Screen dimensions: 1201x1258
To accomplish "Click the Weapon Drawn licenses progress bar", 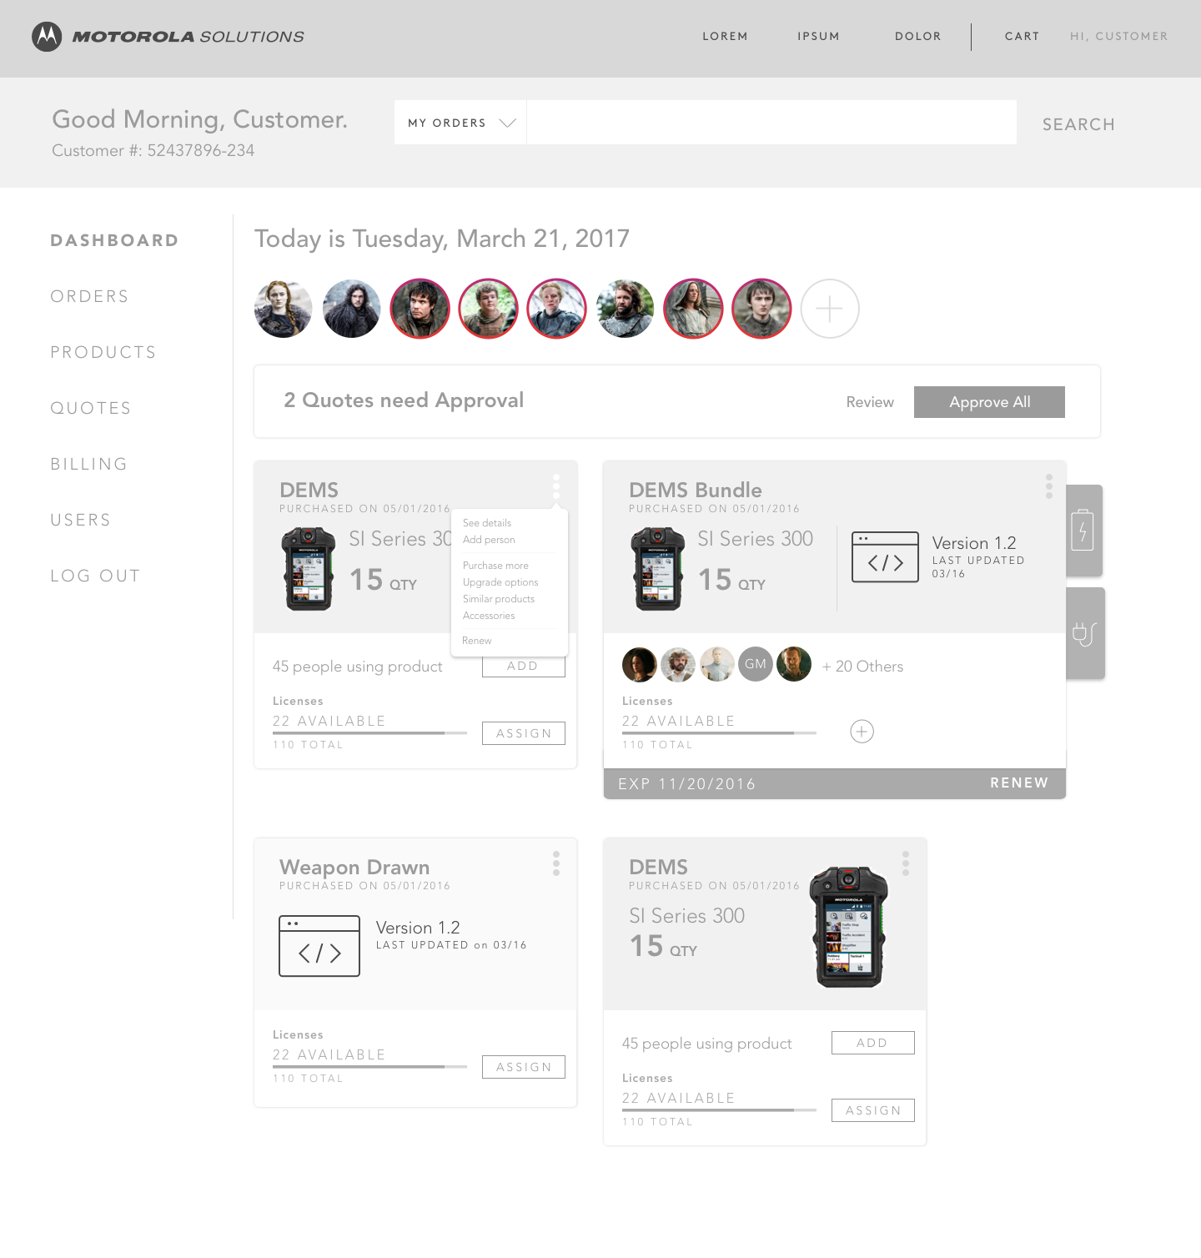I will coord(369,1067).
